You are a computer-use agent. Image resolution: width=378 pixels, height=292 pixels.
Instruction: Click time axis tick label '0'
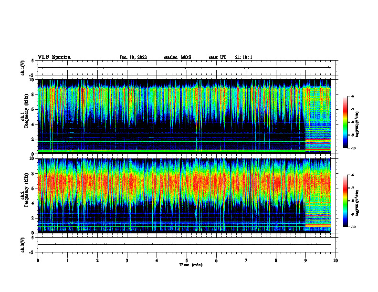pos(38,261)
